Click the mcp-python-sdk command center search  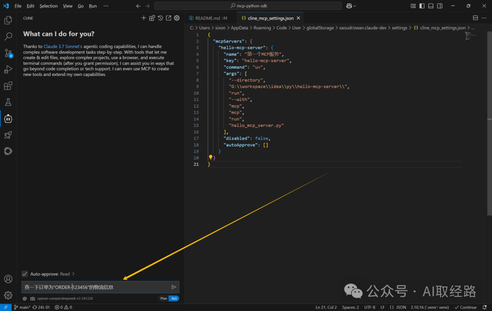pyautogui.click(x=248, y=6)
